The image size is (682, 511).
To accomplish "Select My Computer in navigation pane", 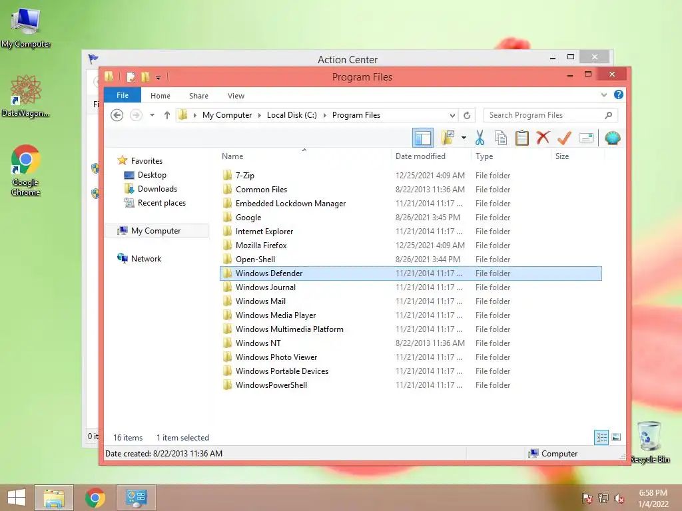I will 156,231.
